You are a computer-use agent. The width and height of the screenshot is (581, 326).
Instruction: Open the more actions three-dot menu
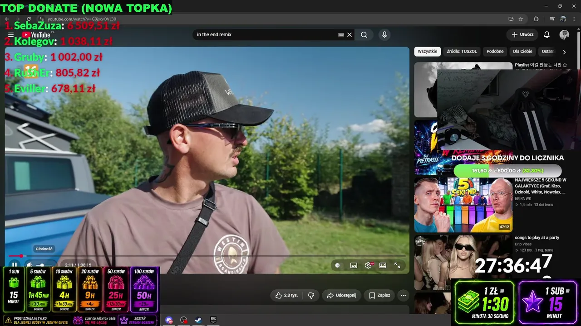(403, 295)
